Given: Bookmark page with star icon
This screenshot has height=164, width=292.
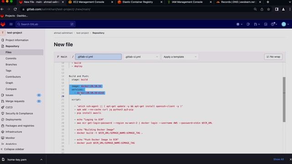Looking at the screenshot, I should [x=268, y=9].
